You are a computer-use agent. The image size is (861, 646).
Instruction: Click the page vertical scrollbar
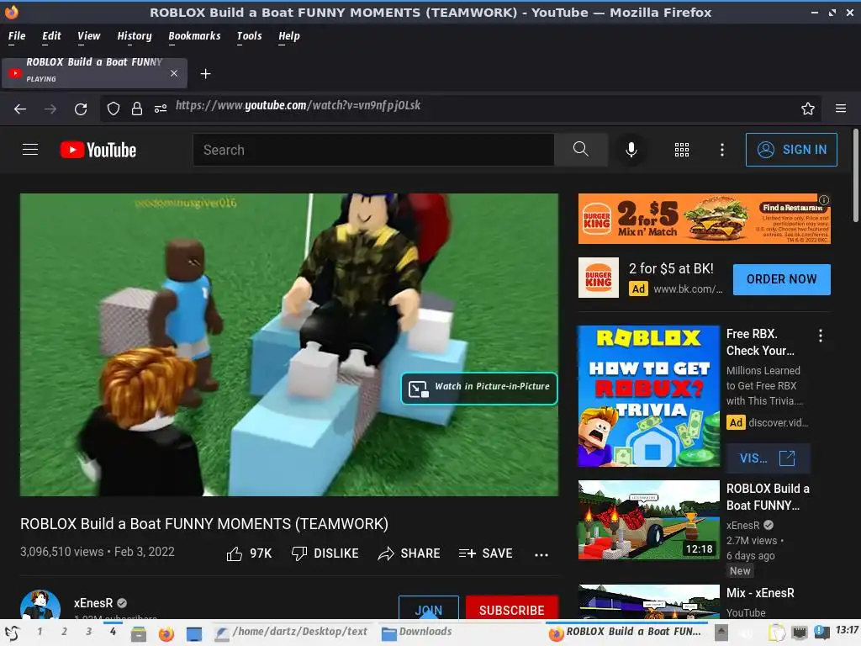(855, 176)
